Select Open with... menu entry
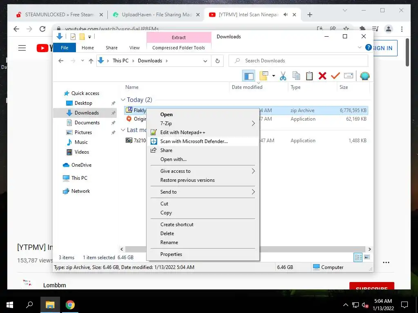The image size is (418, 313). click(x=202, y=159)
